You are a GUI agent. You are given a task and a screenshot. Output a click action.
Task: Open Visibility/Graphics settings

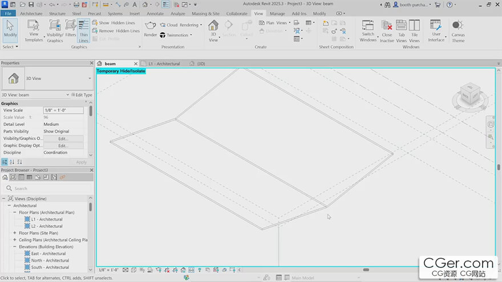(55, 31)
